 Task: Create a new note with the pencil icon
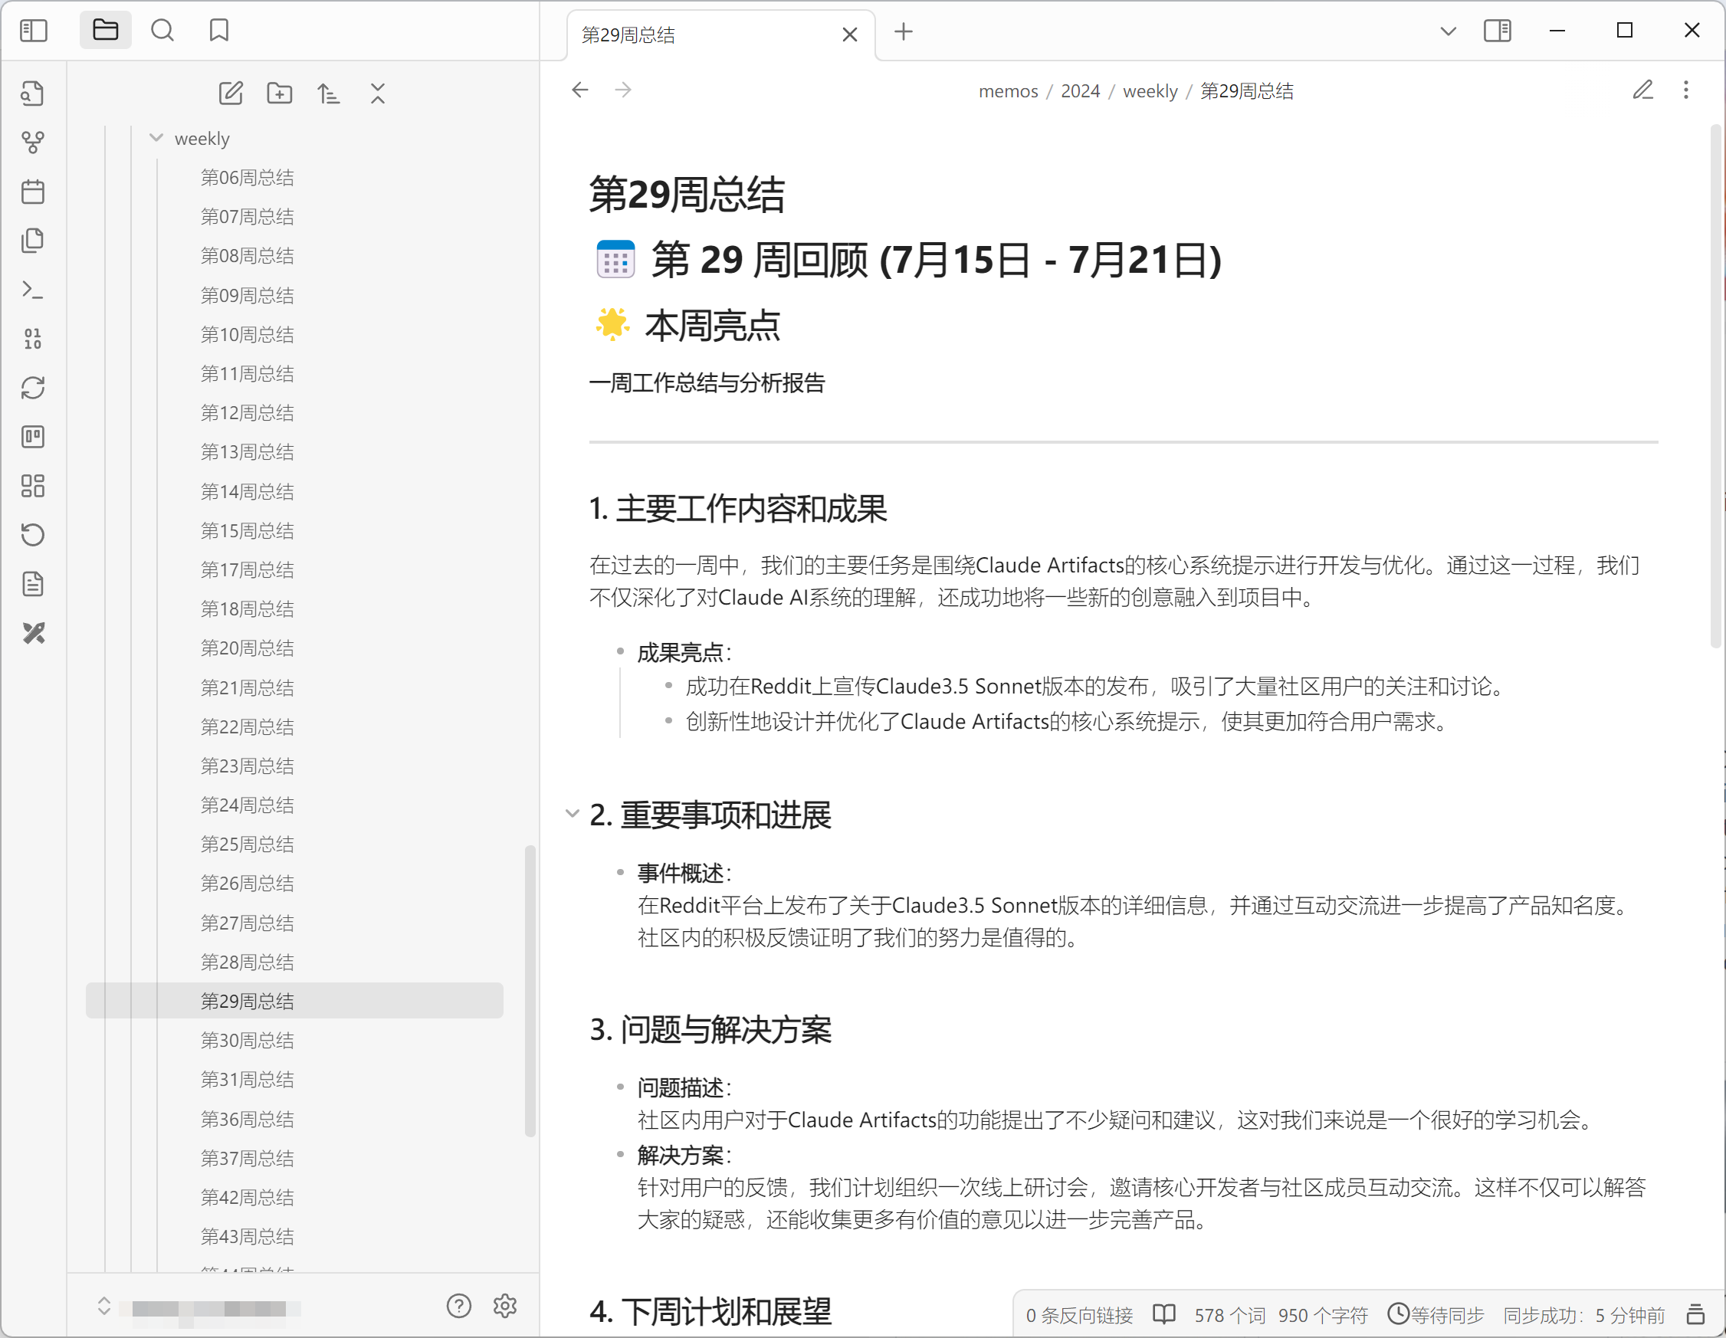[x=230, y=93]
